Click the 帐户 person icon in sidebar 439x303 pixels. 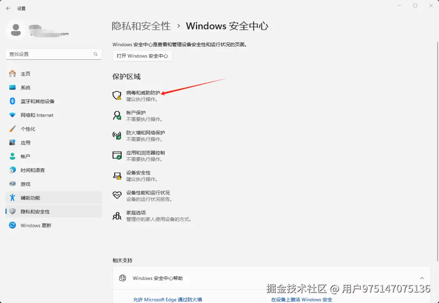pos(12,156)
